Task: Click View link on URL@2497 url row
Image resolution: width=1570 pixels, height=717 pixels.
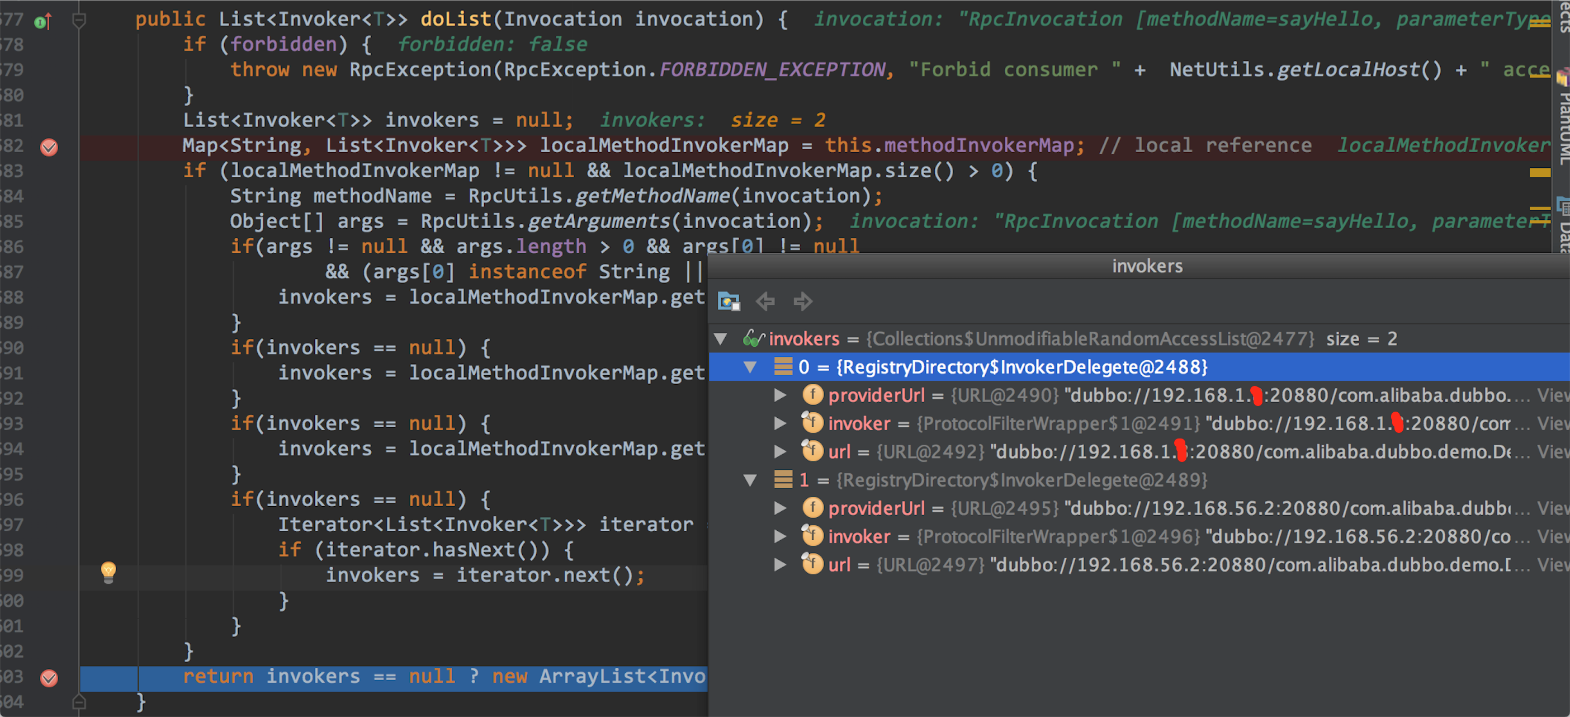Action: point(1553,565)
